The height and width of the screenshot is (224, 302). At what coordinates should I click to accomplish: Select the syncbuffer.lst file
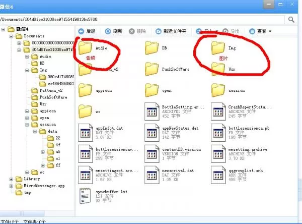(103, 196)
